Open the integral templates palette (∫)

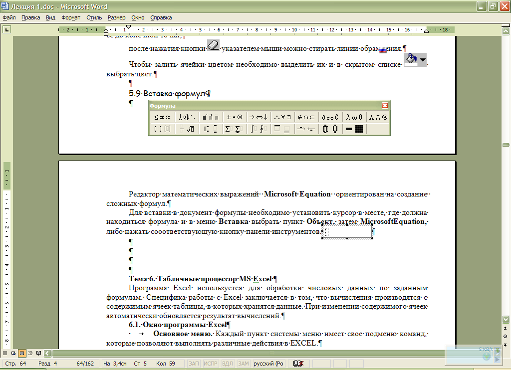(258, 129)
